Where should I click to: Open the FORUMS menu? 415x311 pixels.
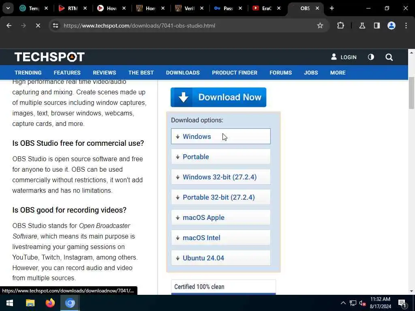click(x=280, y=73)
